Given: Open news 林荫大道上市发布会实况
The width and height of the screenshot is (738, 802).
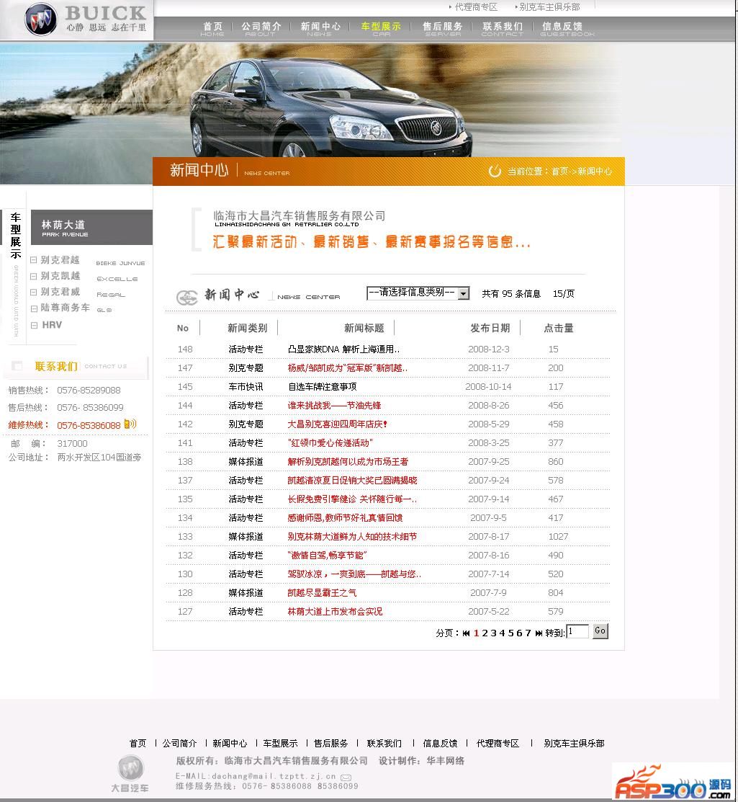Looking at the screenshot, I should tap(335, 612).
